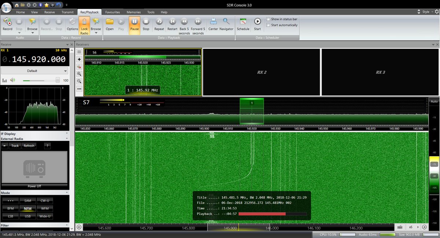Screen dimensions: 440x238
Task: Select BFM mode
Action: pyautogui.click(x=10, y=208)
